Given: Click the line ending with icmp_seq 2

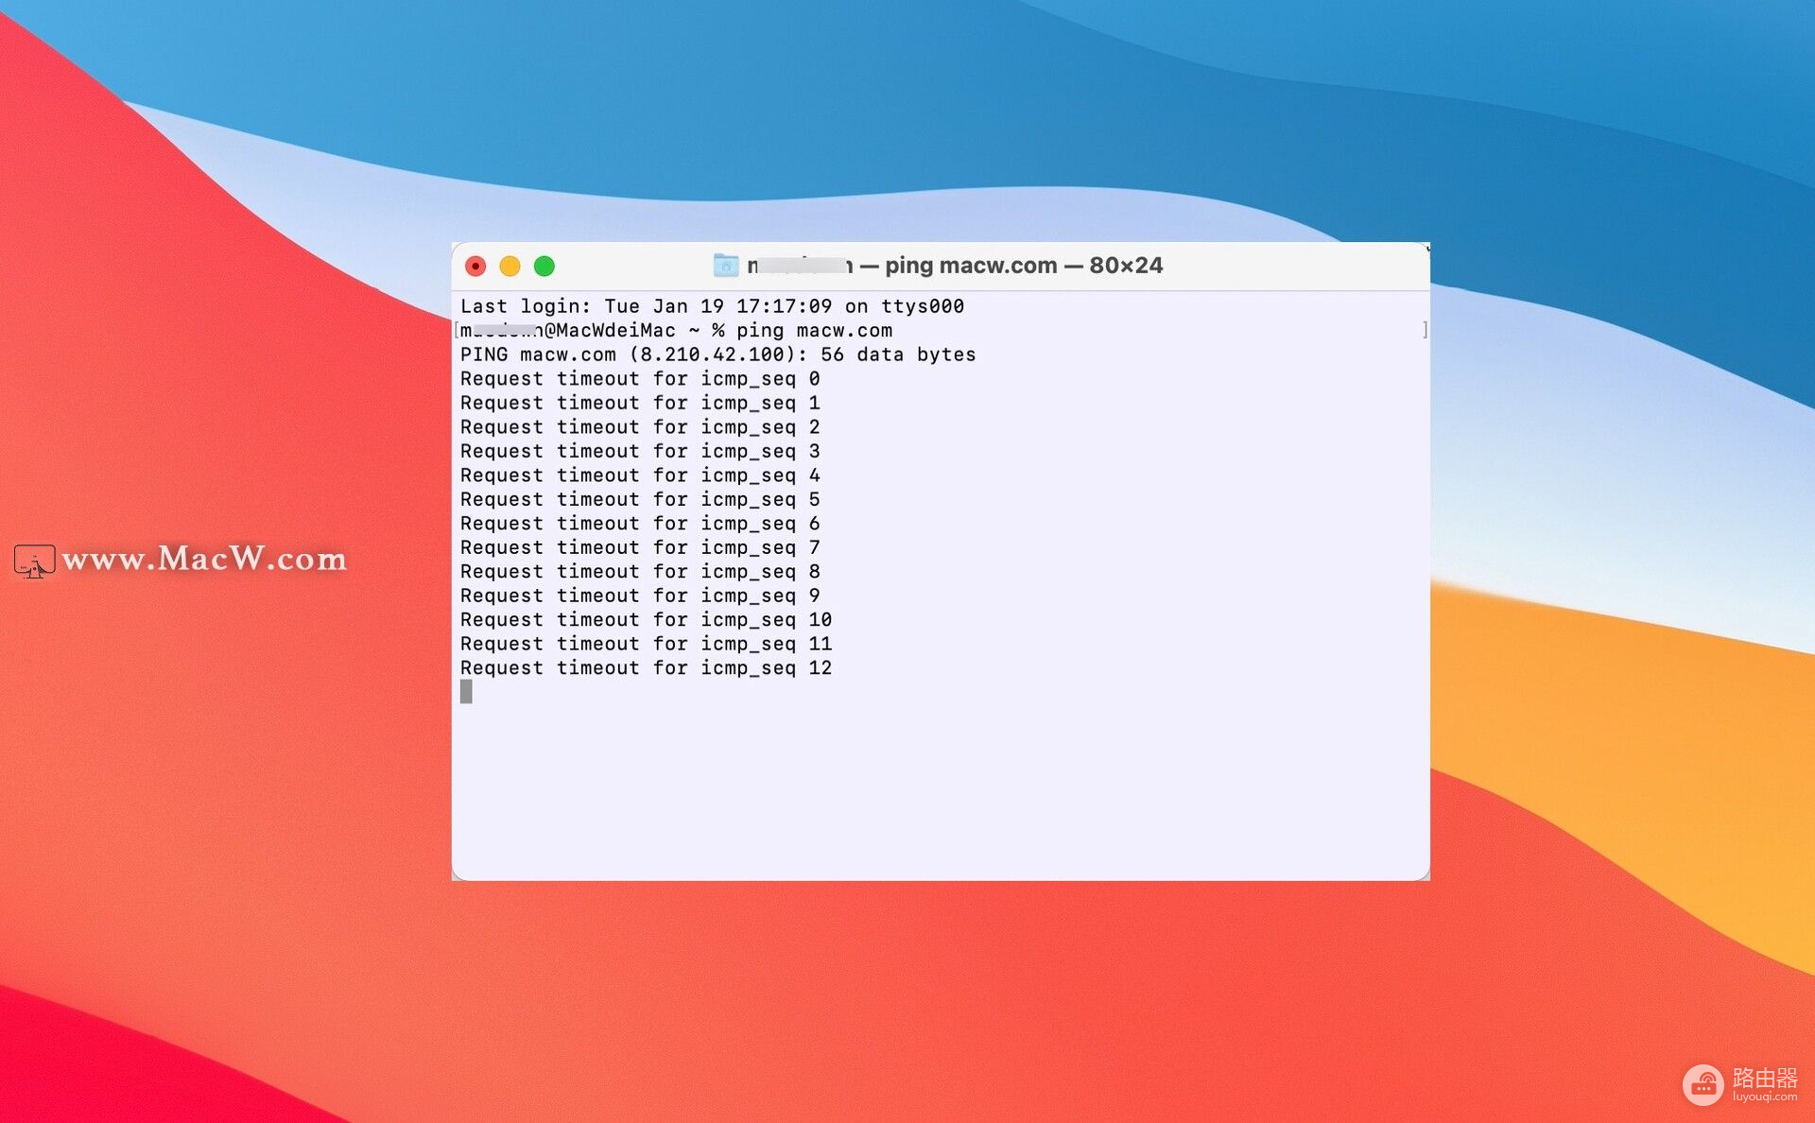Looking at the screenshot, I should click(x=640, y=427).
